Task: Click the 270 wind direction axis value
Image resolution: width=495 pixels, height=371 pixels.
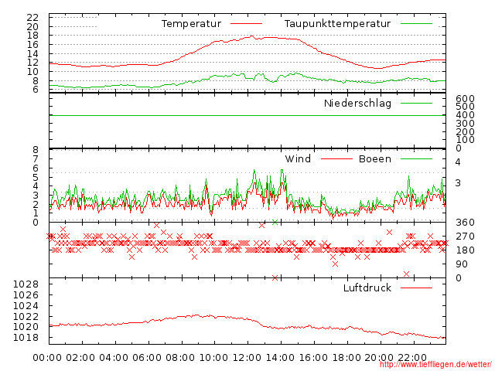Action: point(465,237)
